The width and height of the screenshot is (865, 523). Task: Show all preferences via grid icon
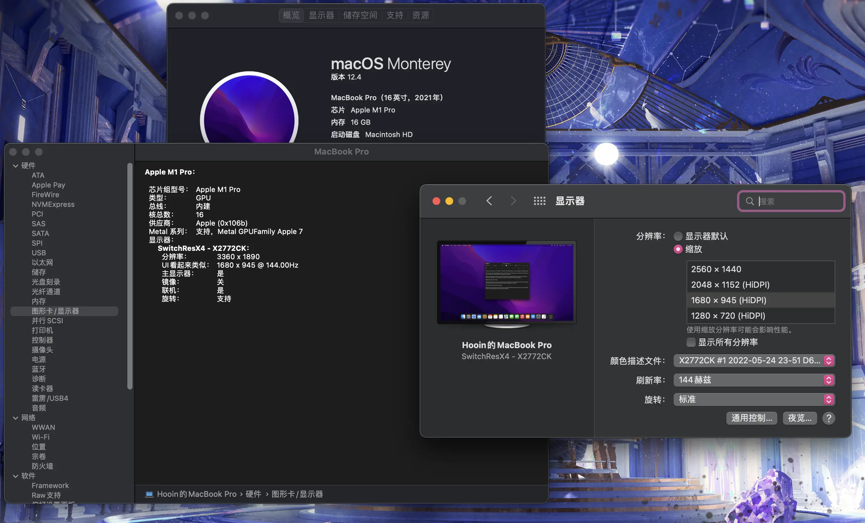539,201
